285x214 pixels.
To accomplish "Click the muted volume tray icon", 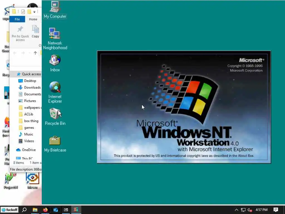I will pos(250,210).
